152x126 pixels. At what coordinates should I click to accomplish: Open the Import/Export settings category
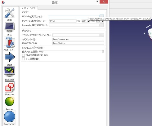(x=9, y=44)
